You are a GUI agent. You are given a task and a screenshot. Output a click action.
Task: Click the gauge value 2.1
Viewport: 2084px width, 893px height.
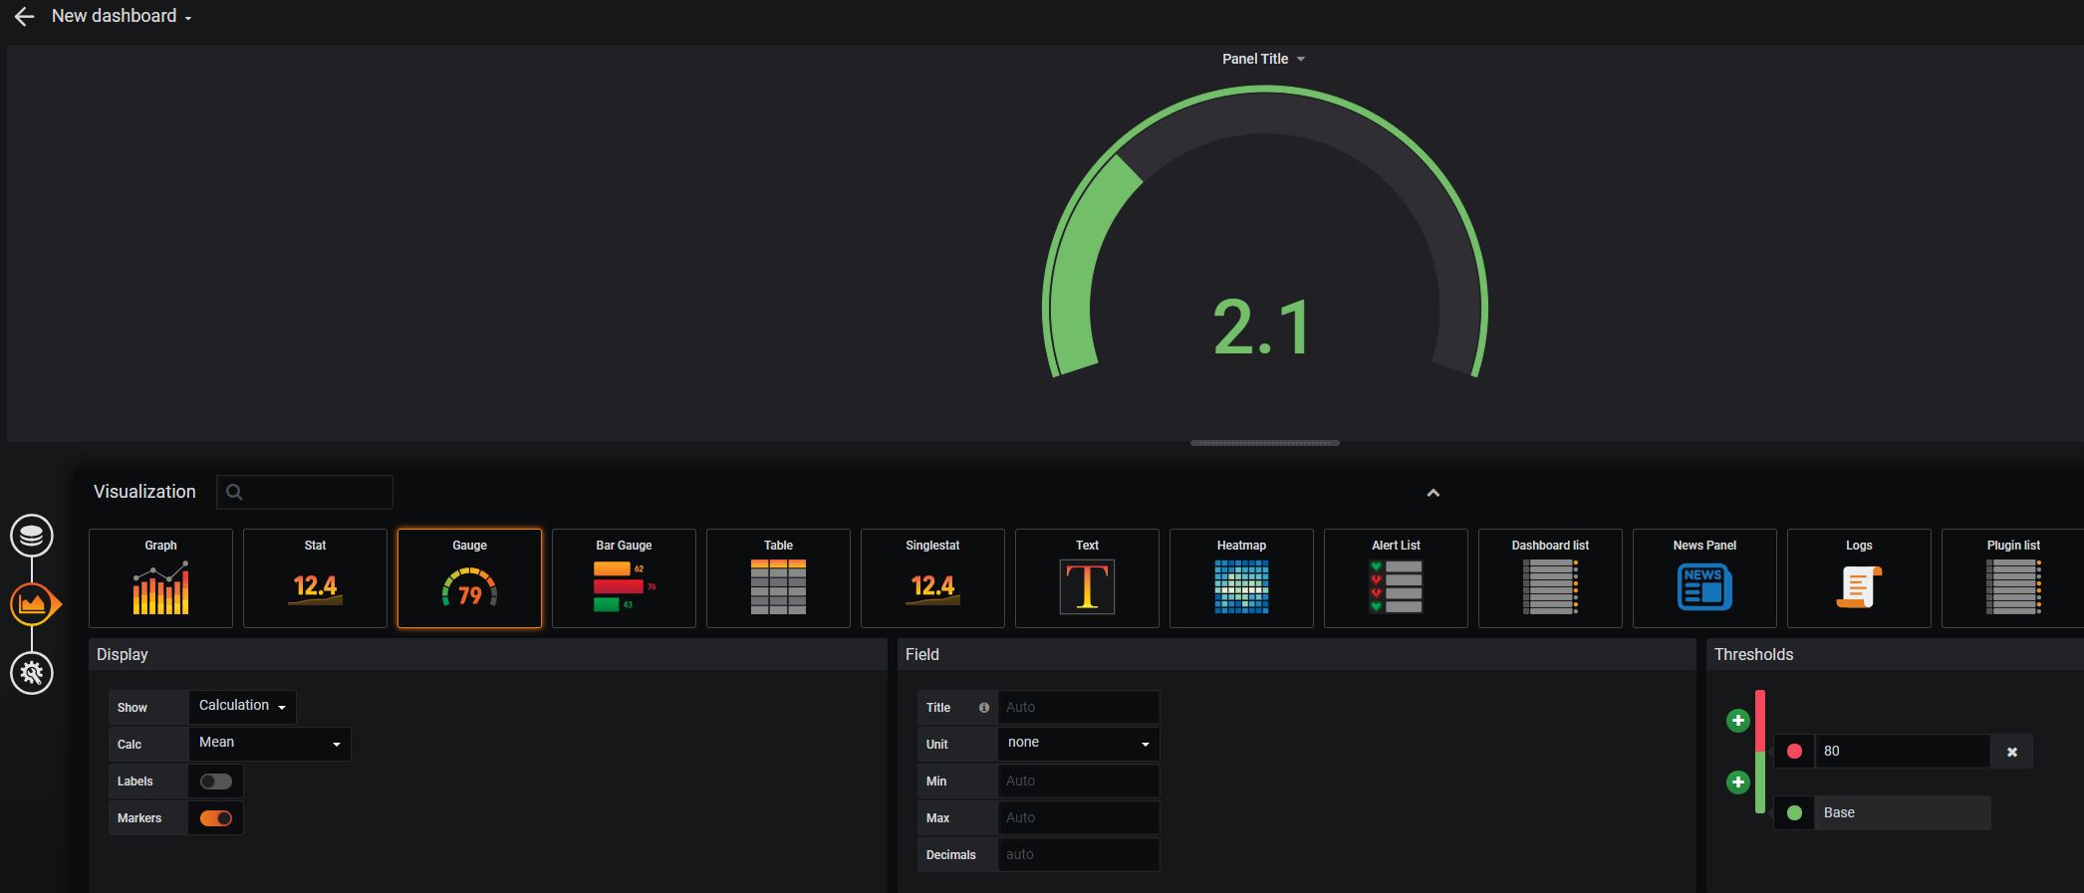(1262, 328)
